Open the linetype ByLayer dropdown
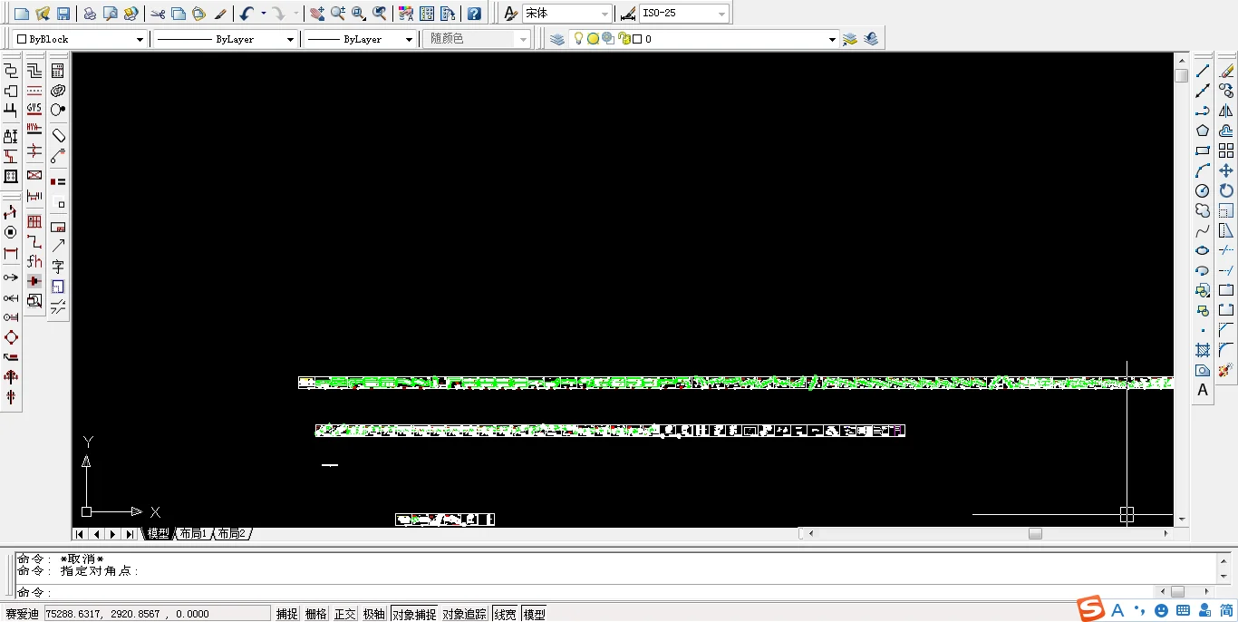This screenshot has height=622, width=1238. tap(290, 39)
